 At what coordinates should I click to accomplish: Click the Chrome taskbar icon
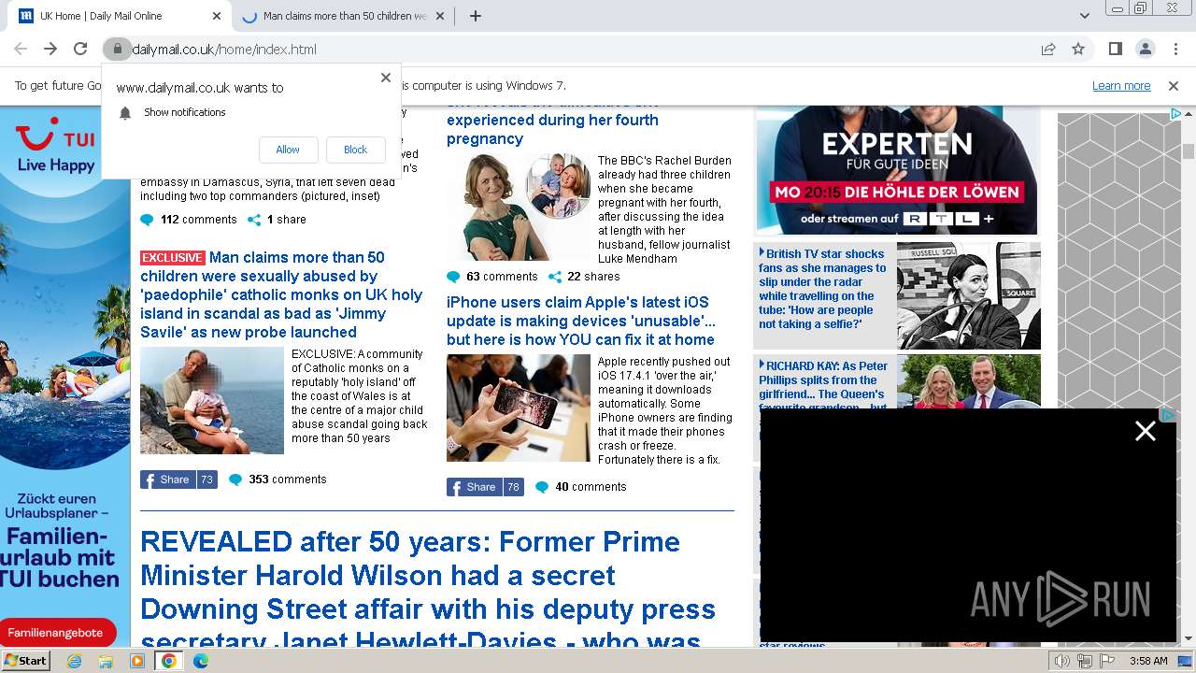tap(169, 661)
